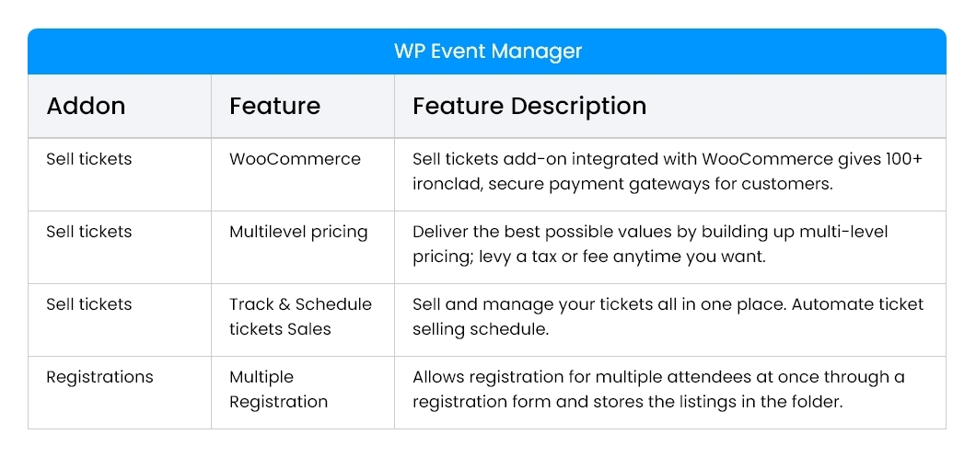
Task: Click Sell tickets in the WooCommerce row
Action: (89, 159)
